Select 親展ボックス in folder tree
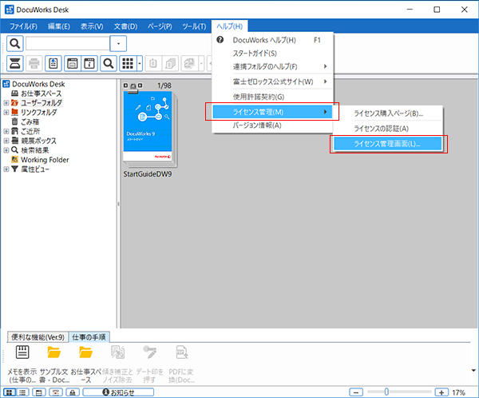479x398 pixels. tap(38, 141)
